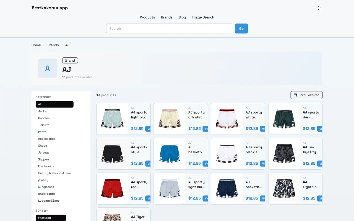Open Image Search from the navigation
The height and width of the screenshot is (221, 354).
203,17
